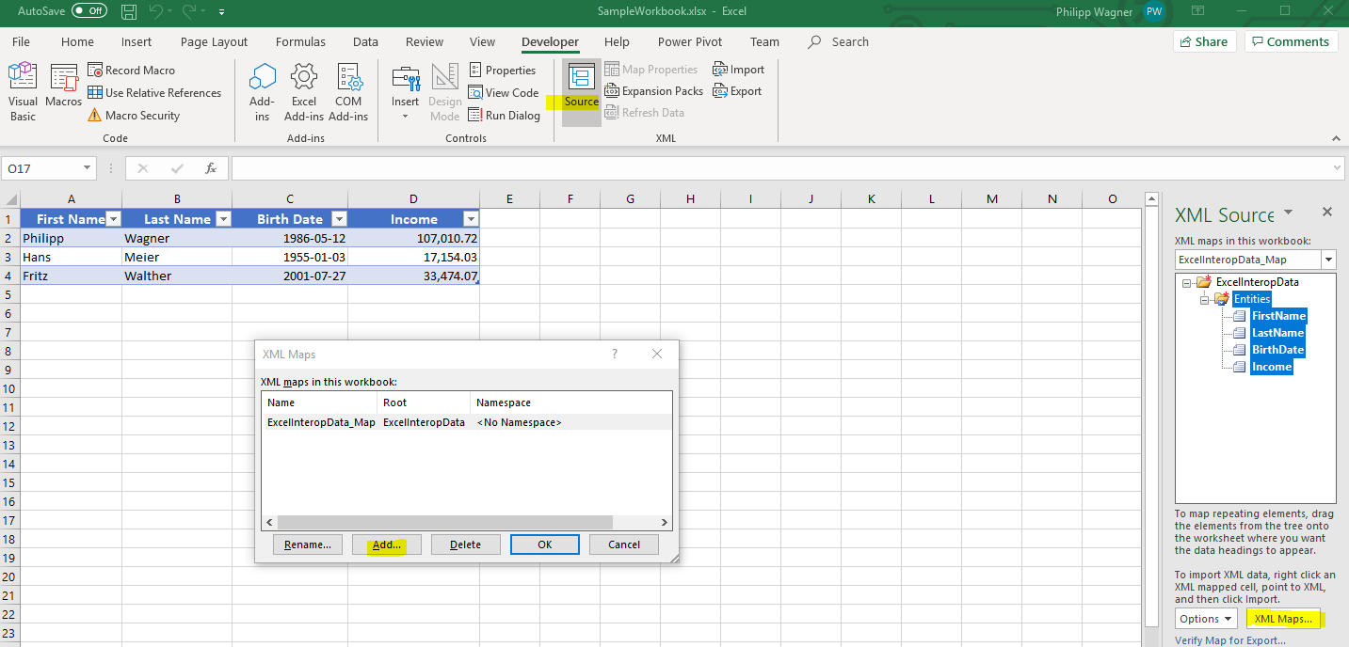
Task: Select BirthDate element in XML tree
Action: tap(1277, 350)
